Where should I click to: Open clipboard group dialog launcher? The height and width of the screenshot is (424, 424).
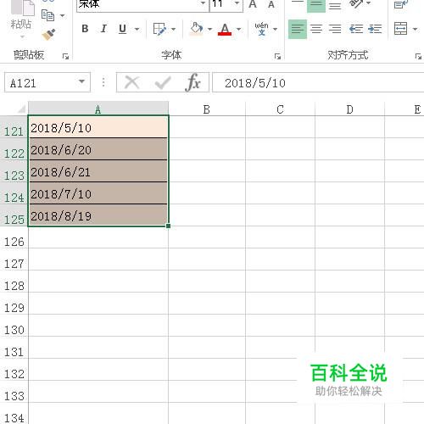pyautogui.click(x=65, y=57)
